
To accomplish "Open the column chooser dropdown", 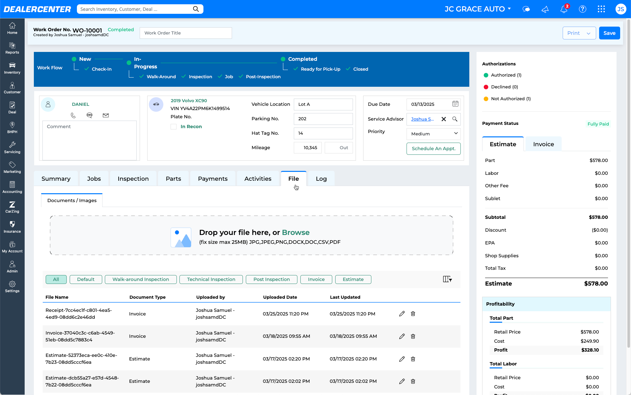I will click(447, 279).
